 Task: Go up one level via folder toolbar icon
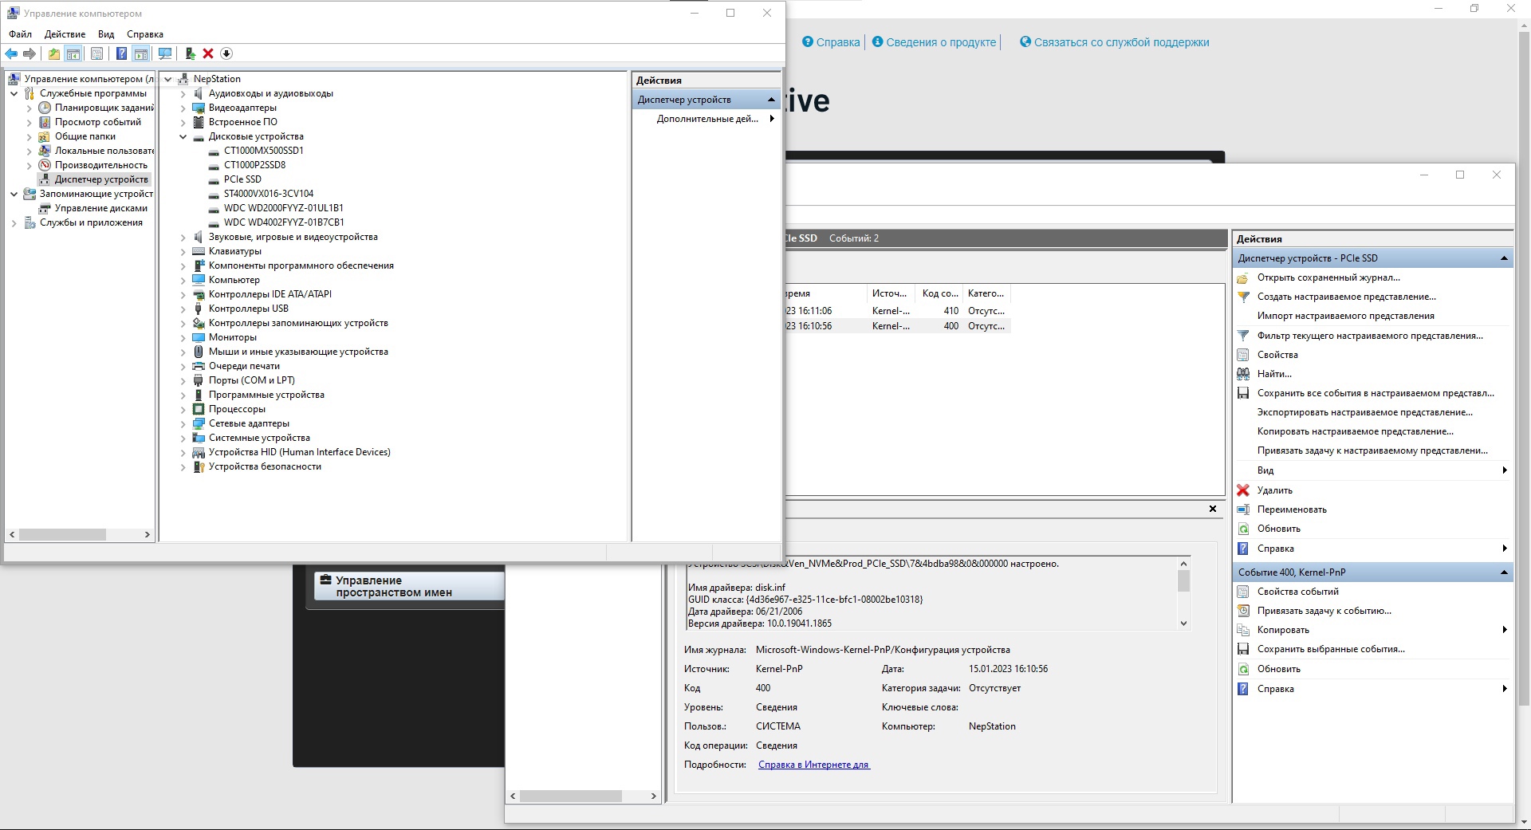click(53, 53)
